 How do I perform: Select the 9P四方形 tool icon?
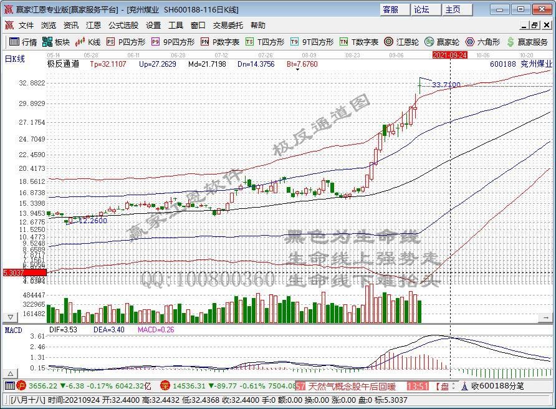coord(166,42)
